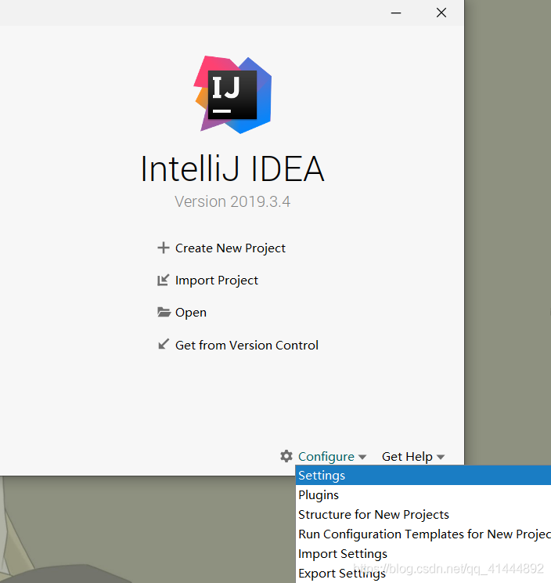Click the gear icon beside Configure
551x583 pixels.
click(286, 456)
